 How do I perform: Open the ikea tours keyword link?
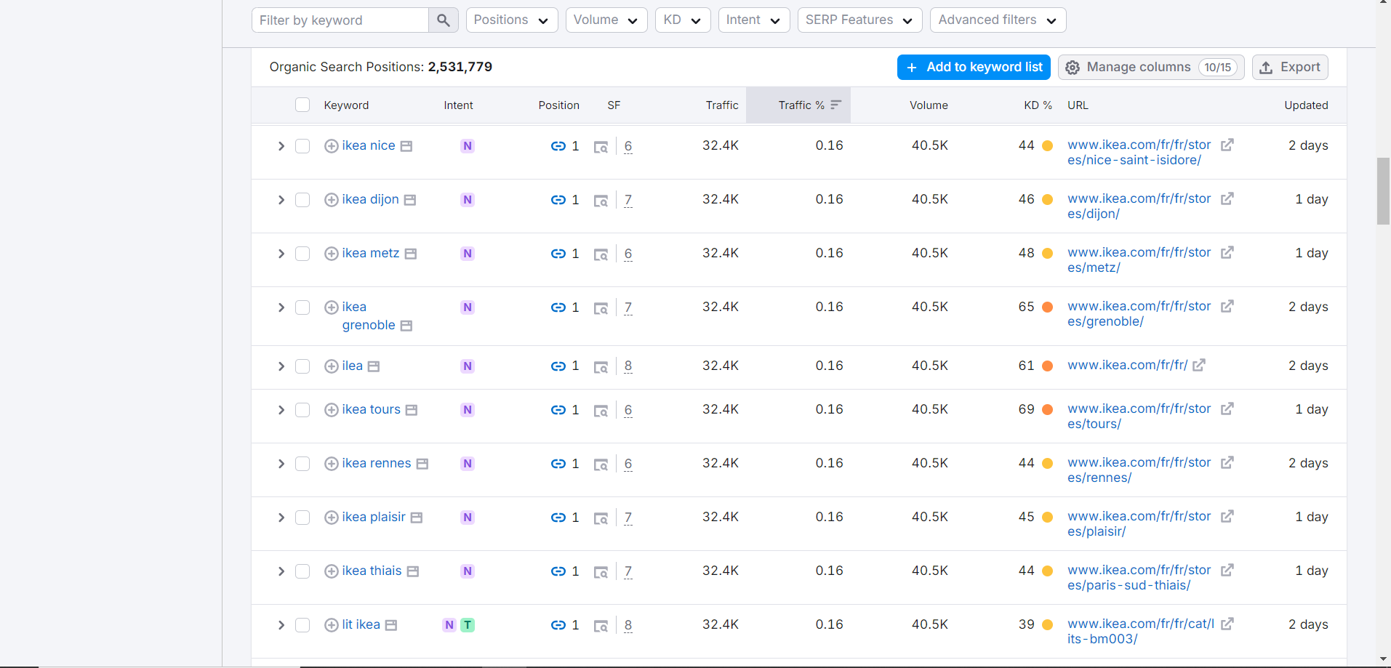pos(371,410)
